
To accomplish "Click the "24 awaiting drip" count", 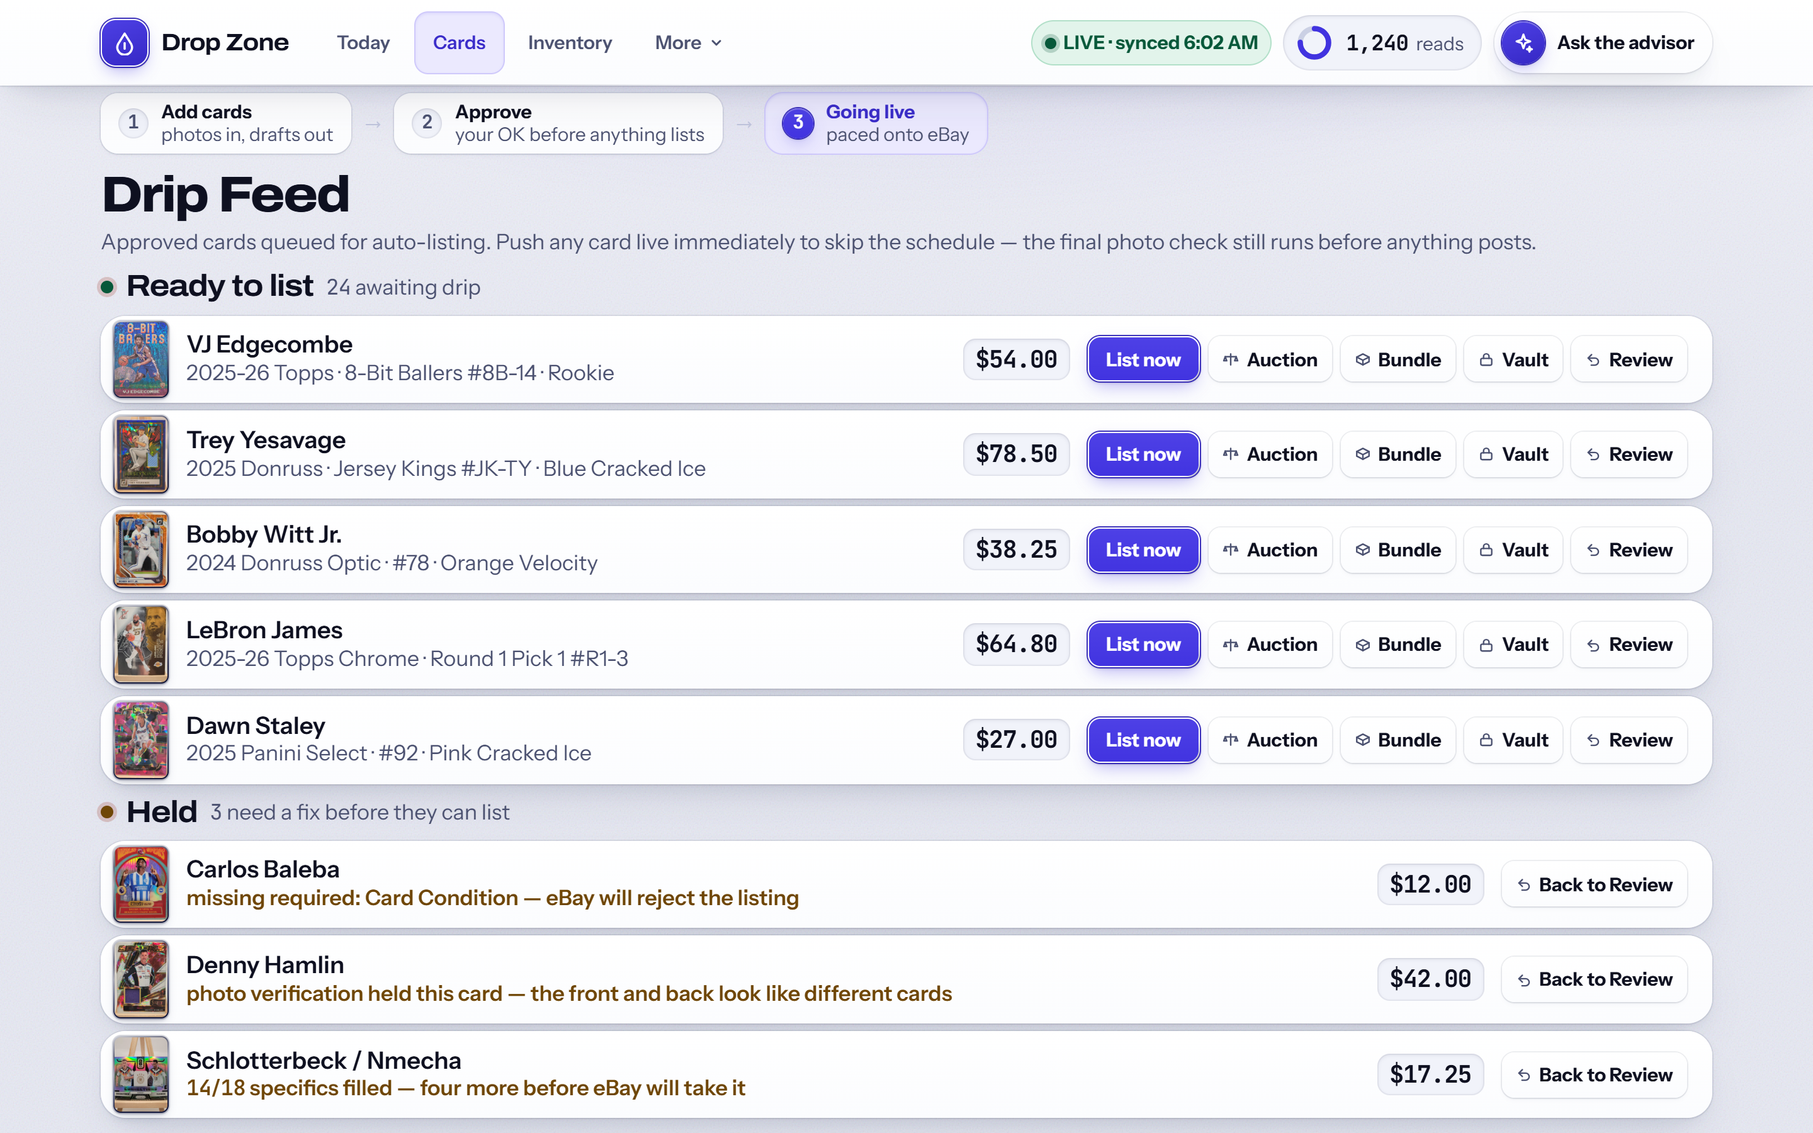I will [x=404, y=287].
